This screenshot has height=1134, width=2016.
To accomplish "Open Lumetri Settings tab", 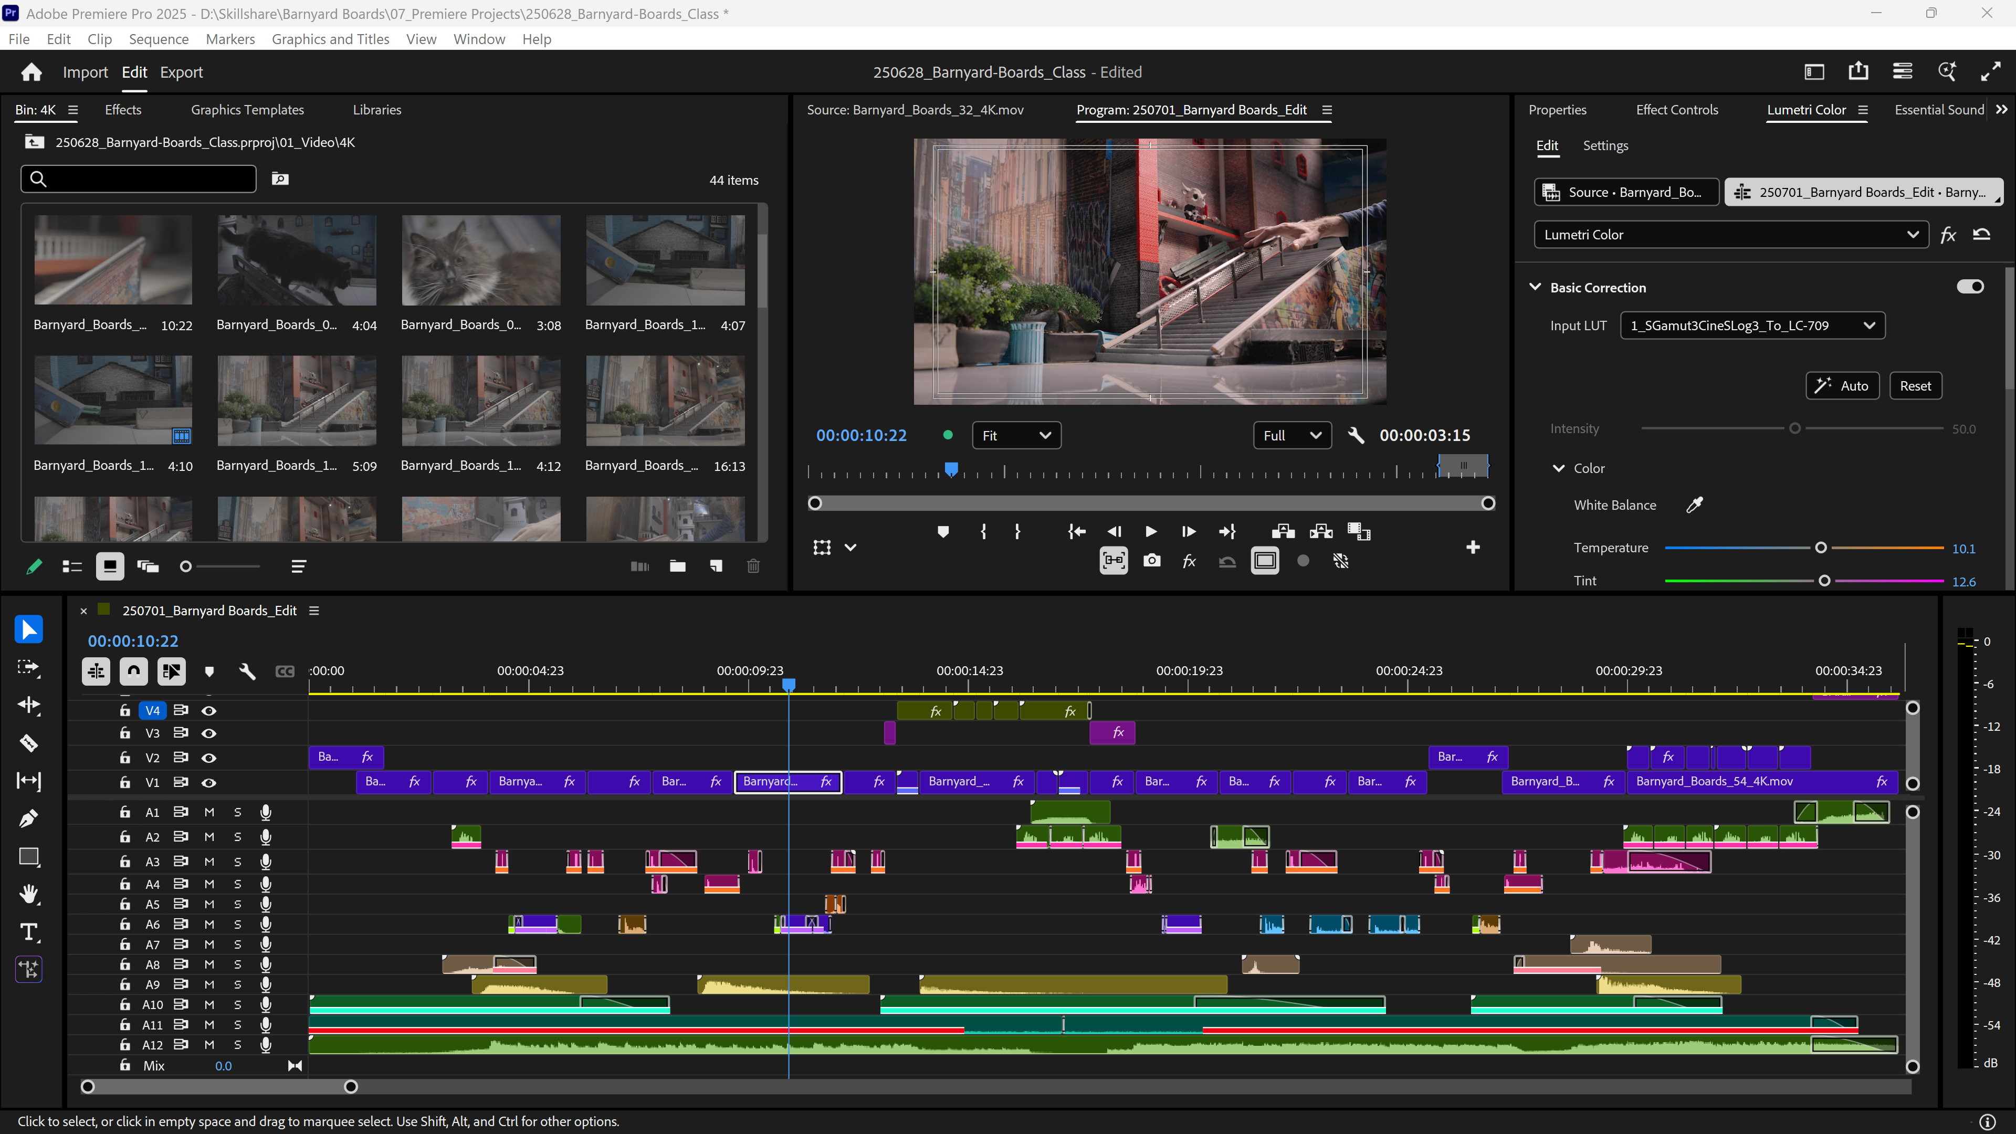I will point(1605,145).
